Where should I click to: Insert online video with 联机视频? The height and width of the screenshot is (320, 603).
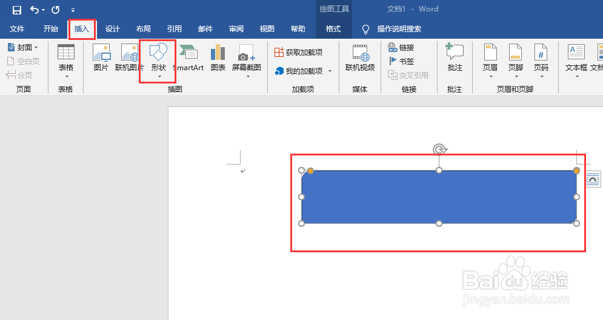point(360,57)
